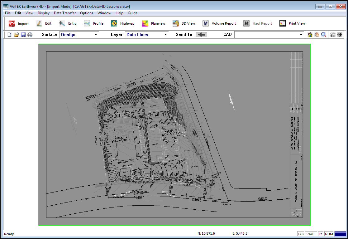Open the Print View
348x239 pixels.
click(292, 24)
